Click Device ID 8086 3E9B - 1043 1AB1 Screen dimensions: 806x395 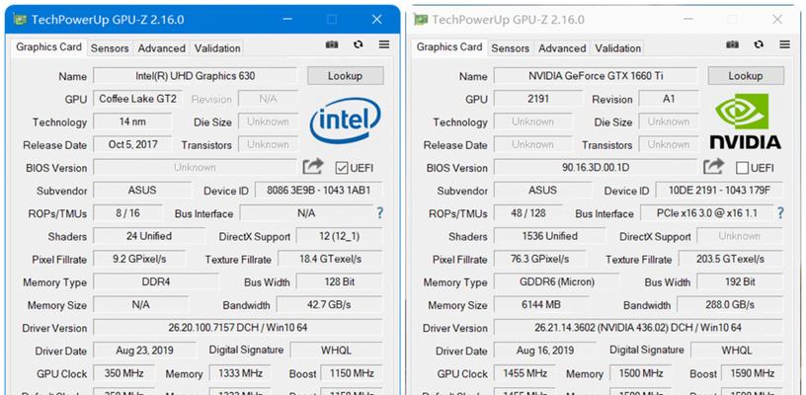(319, 190)
